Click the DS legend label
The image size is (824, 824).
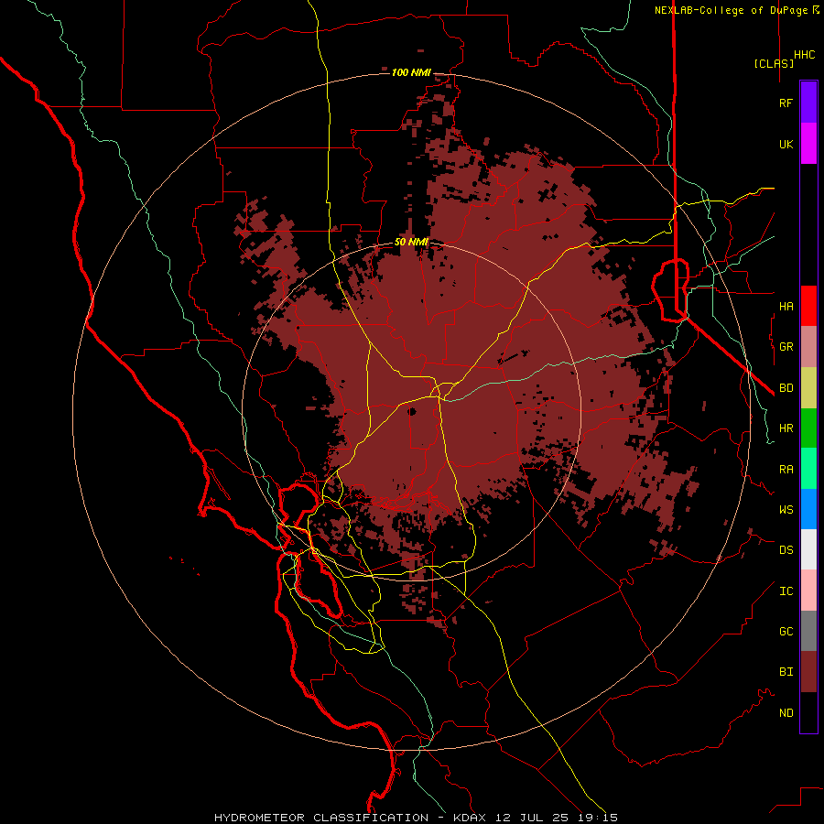point(786,550)
